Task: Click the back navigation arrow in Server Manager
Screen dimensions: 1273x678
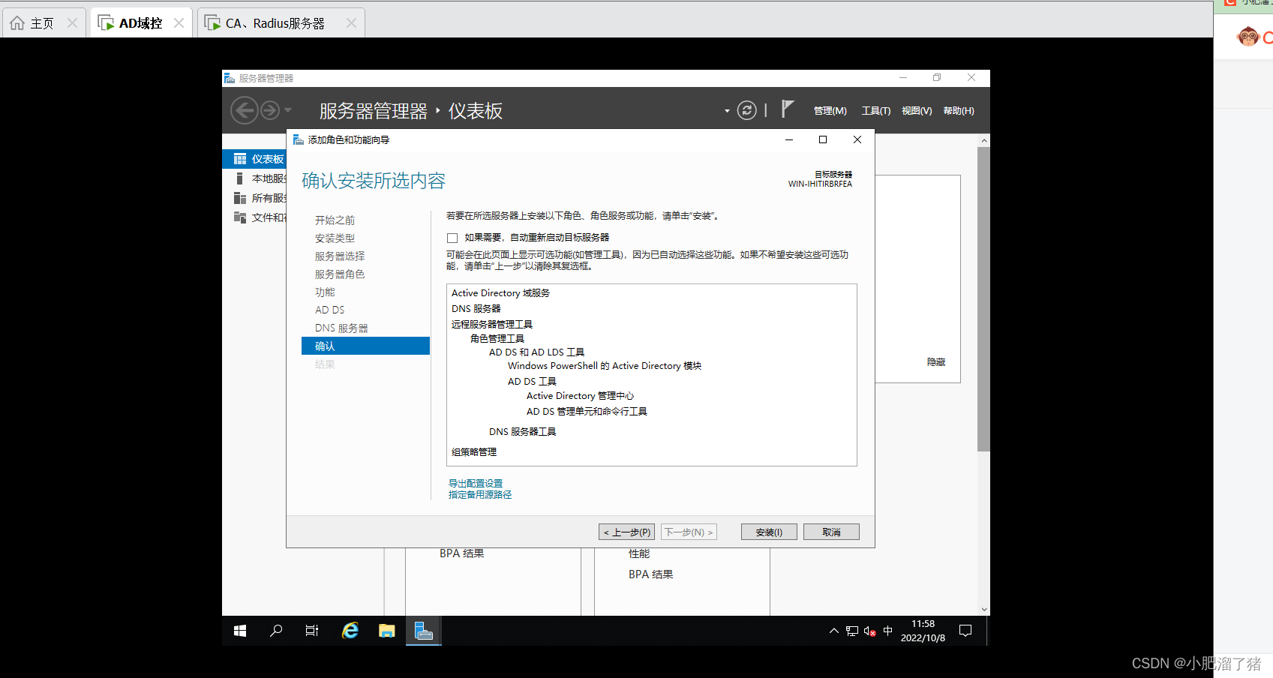Action: [244, 111]
